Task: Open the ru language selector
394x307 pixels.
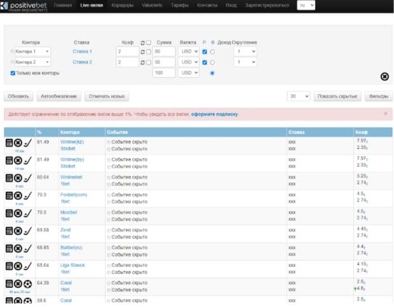Action: pos(306,5)
